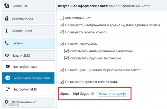Click the Изменить шрифт button
167x109 pixels.
coord(113,94)
